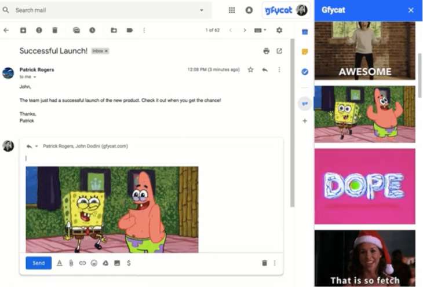Open the toolbar More options menu
Screen dimensions: 423x287
click(x=144, y=30)
